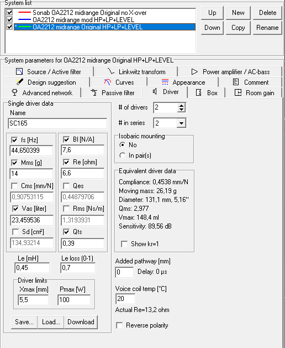Click the Curves tab icon
This screenshot has height=348, width=285.
(x=108, y=82)
